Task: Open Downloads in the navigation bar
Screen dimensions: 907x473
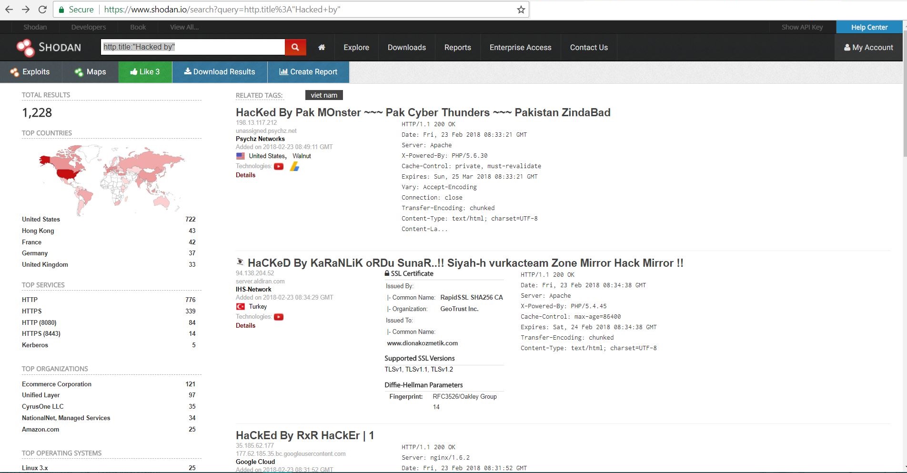Action: (x=407, y=47)
